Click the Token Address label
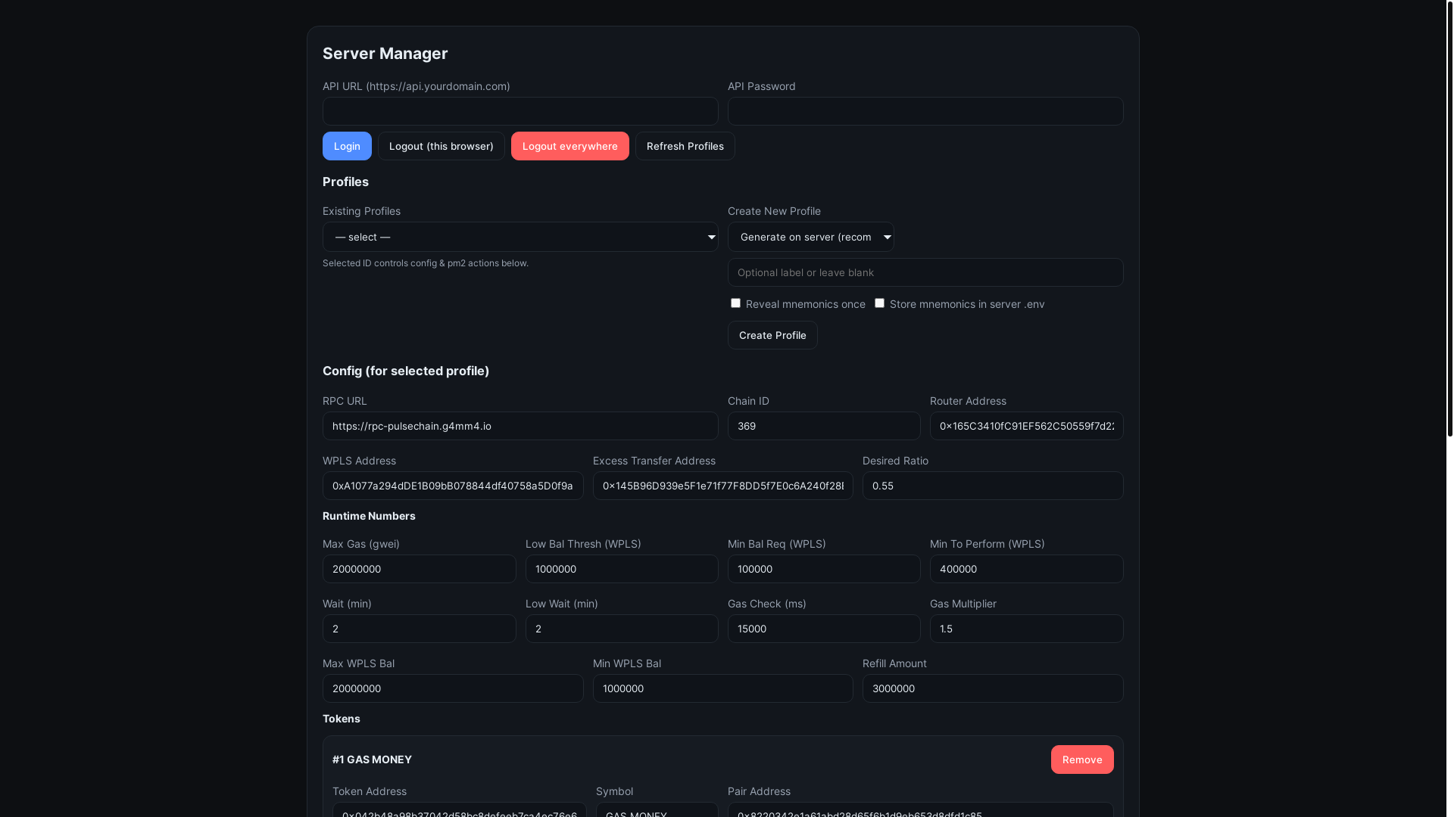 pos(370,791)
